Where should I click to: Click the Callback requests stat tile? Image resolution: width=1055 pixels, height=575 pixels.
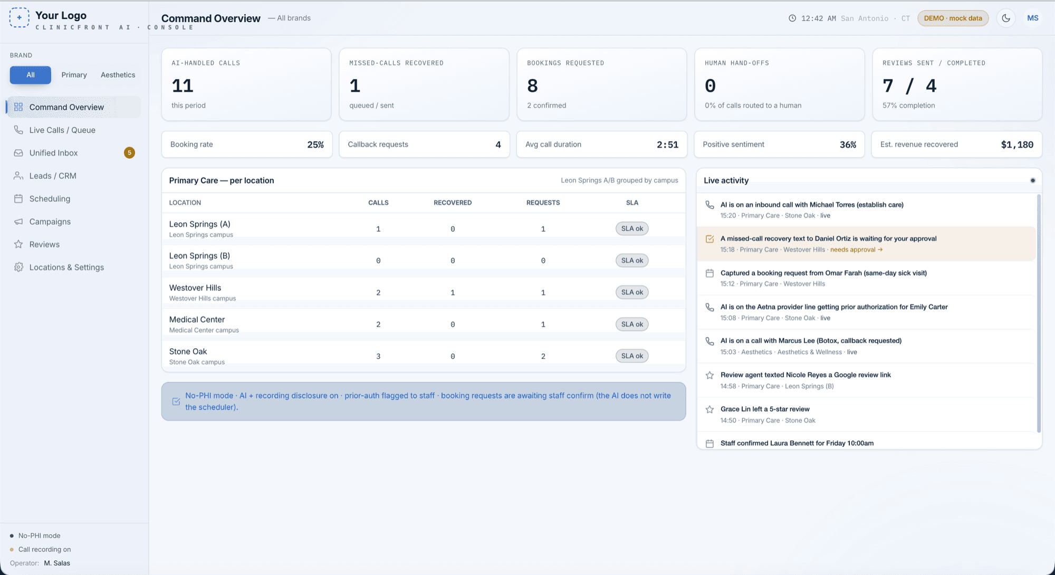coord(424,145)
